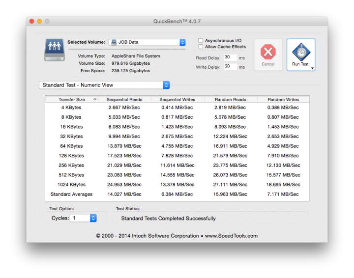Click the Sequential Writes column header

coord(177,99)
